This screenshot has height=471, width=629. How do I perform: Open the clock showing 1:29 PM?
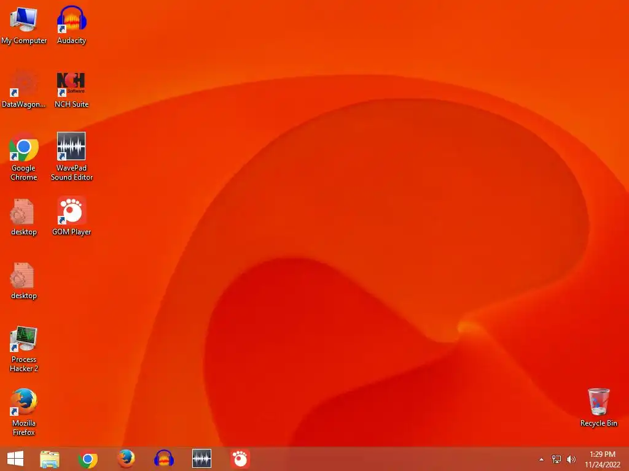[x=603, y=459]
